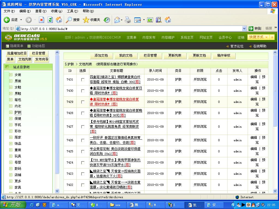Click the DEDECMS logo
Screen dimensions: 279x209
pos(26,37)
